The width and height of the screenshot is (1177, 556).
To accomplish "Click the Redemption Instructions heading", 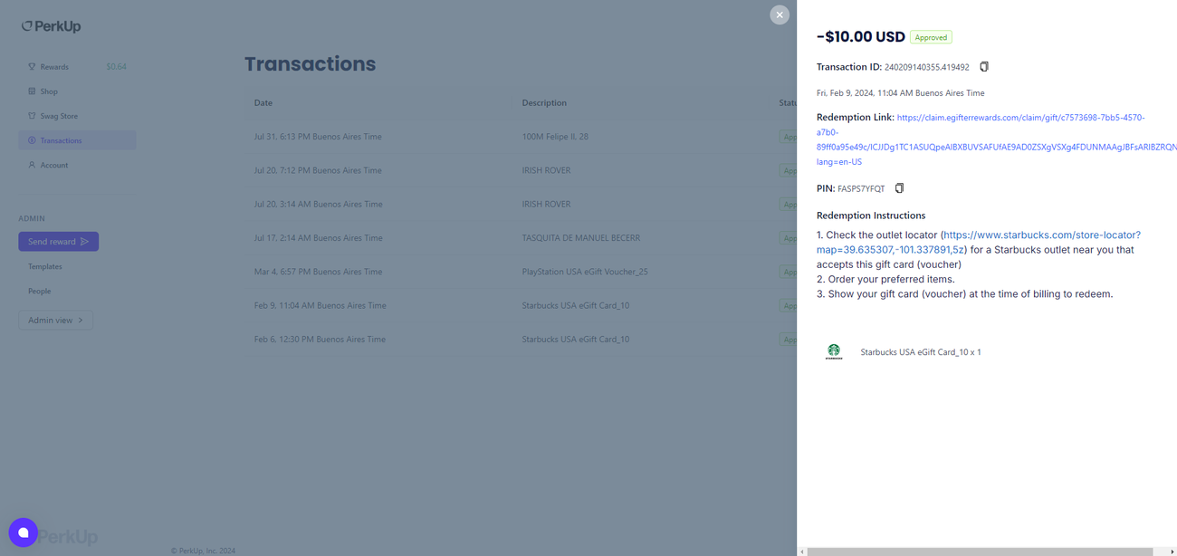I will (x=871, y=216).
